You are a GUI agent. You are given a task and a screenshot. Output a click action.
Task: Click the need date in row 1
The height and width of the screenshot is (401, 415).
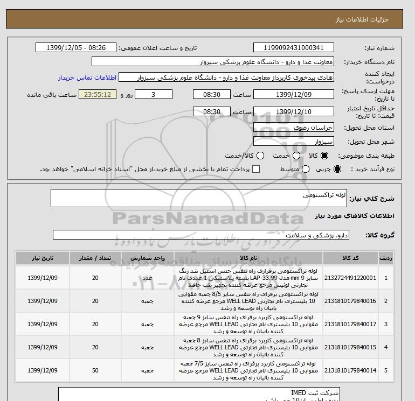point(43,278)
